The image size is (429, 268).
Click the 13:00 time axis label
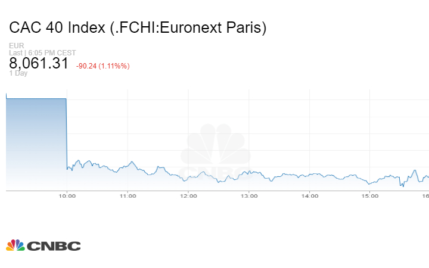pos(248,196)
